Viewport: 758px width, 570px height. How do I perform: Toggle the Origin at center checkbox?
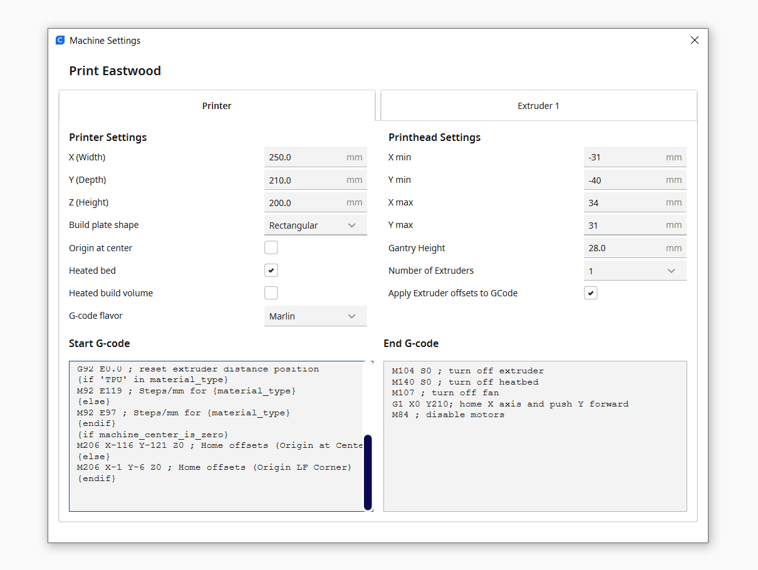(271, 247)
